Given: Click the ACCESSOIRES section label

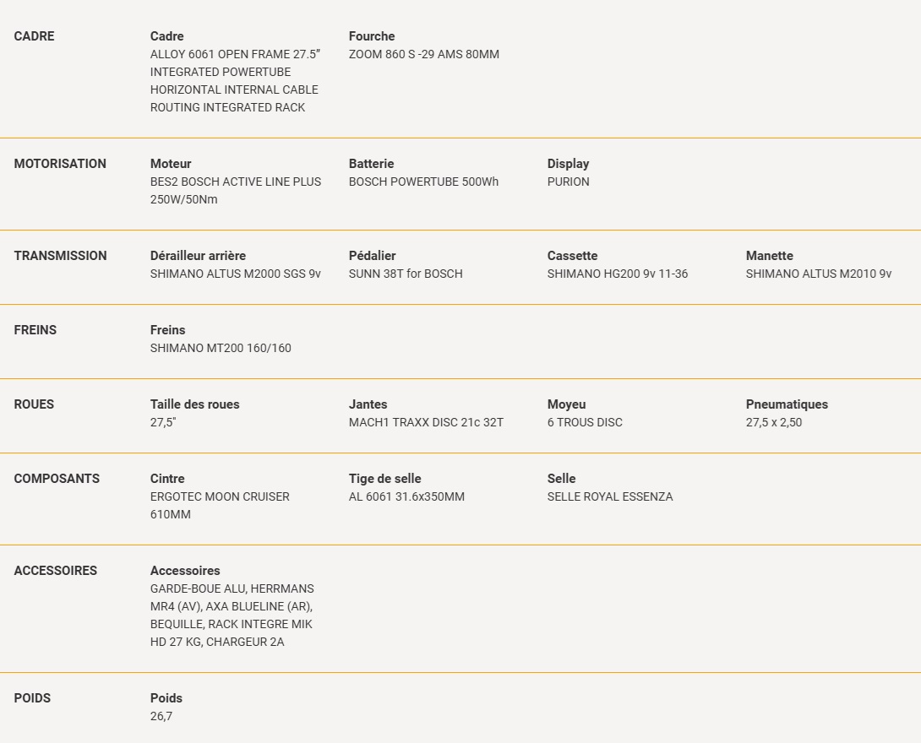Looking at the screenshot, I should pos(56,571).
